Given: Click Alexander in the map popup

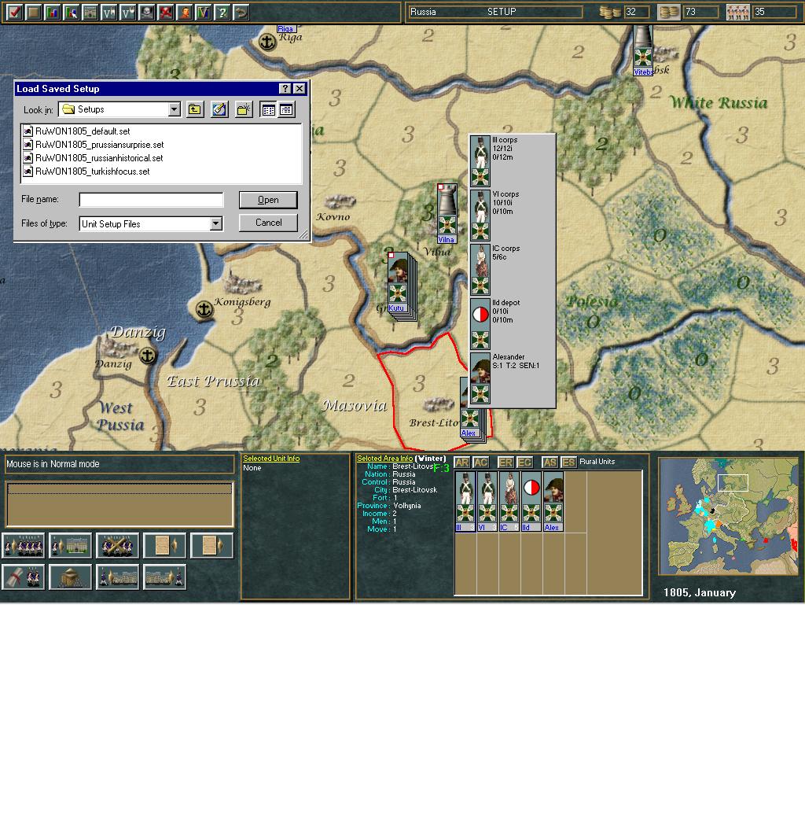Looking at the screenshot, I should tap(480, 378).
